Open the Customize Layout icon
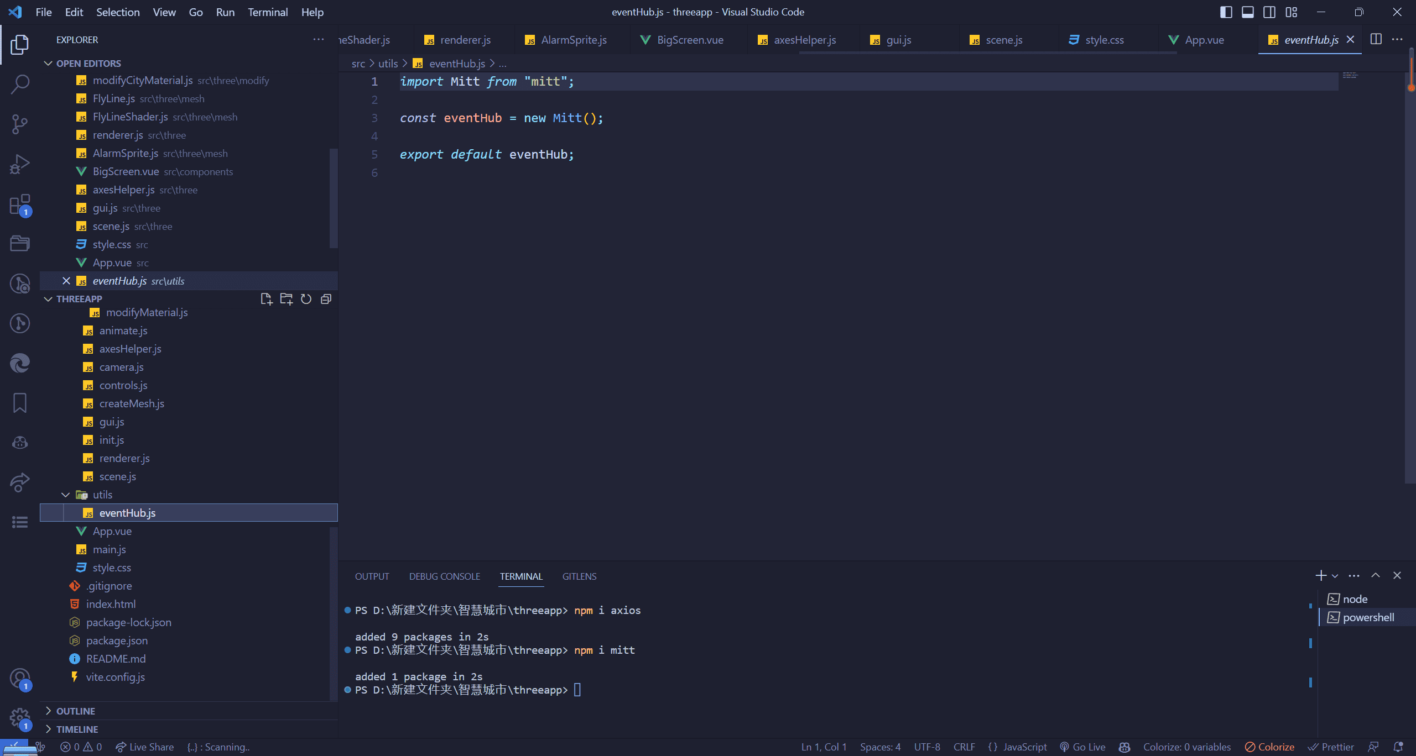Image resolution: width=1416 pixels, height=756 pixels. (1292, 12)
